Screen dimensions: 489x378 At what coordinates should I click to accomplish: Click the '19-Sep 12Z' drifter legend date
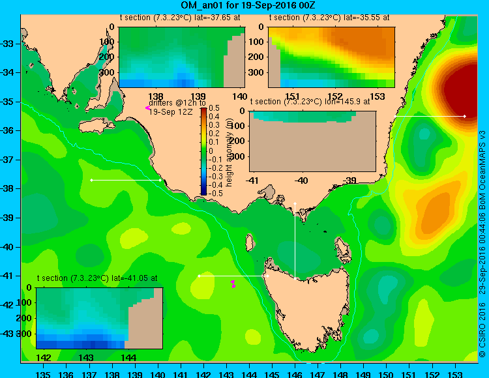click(x=171, y=112)
